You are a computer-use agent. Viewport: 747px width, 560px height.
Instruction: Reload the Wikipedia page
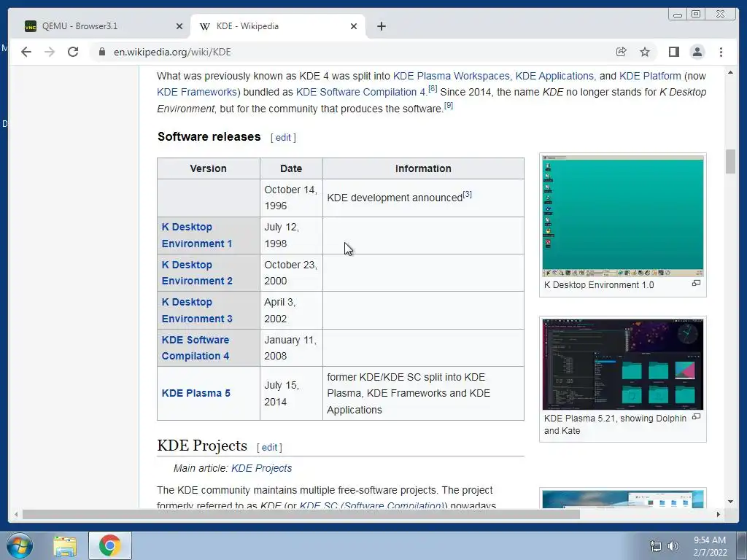tap(73, 52)
